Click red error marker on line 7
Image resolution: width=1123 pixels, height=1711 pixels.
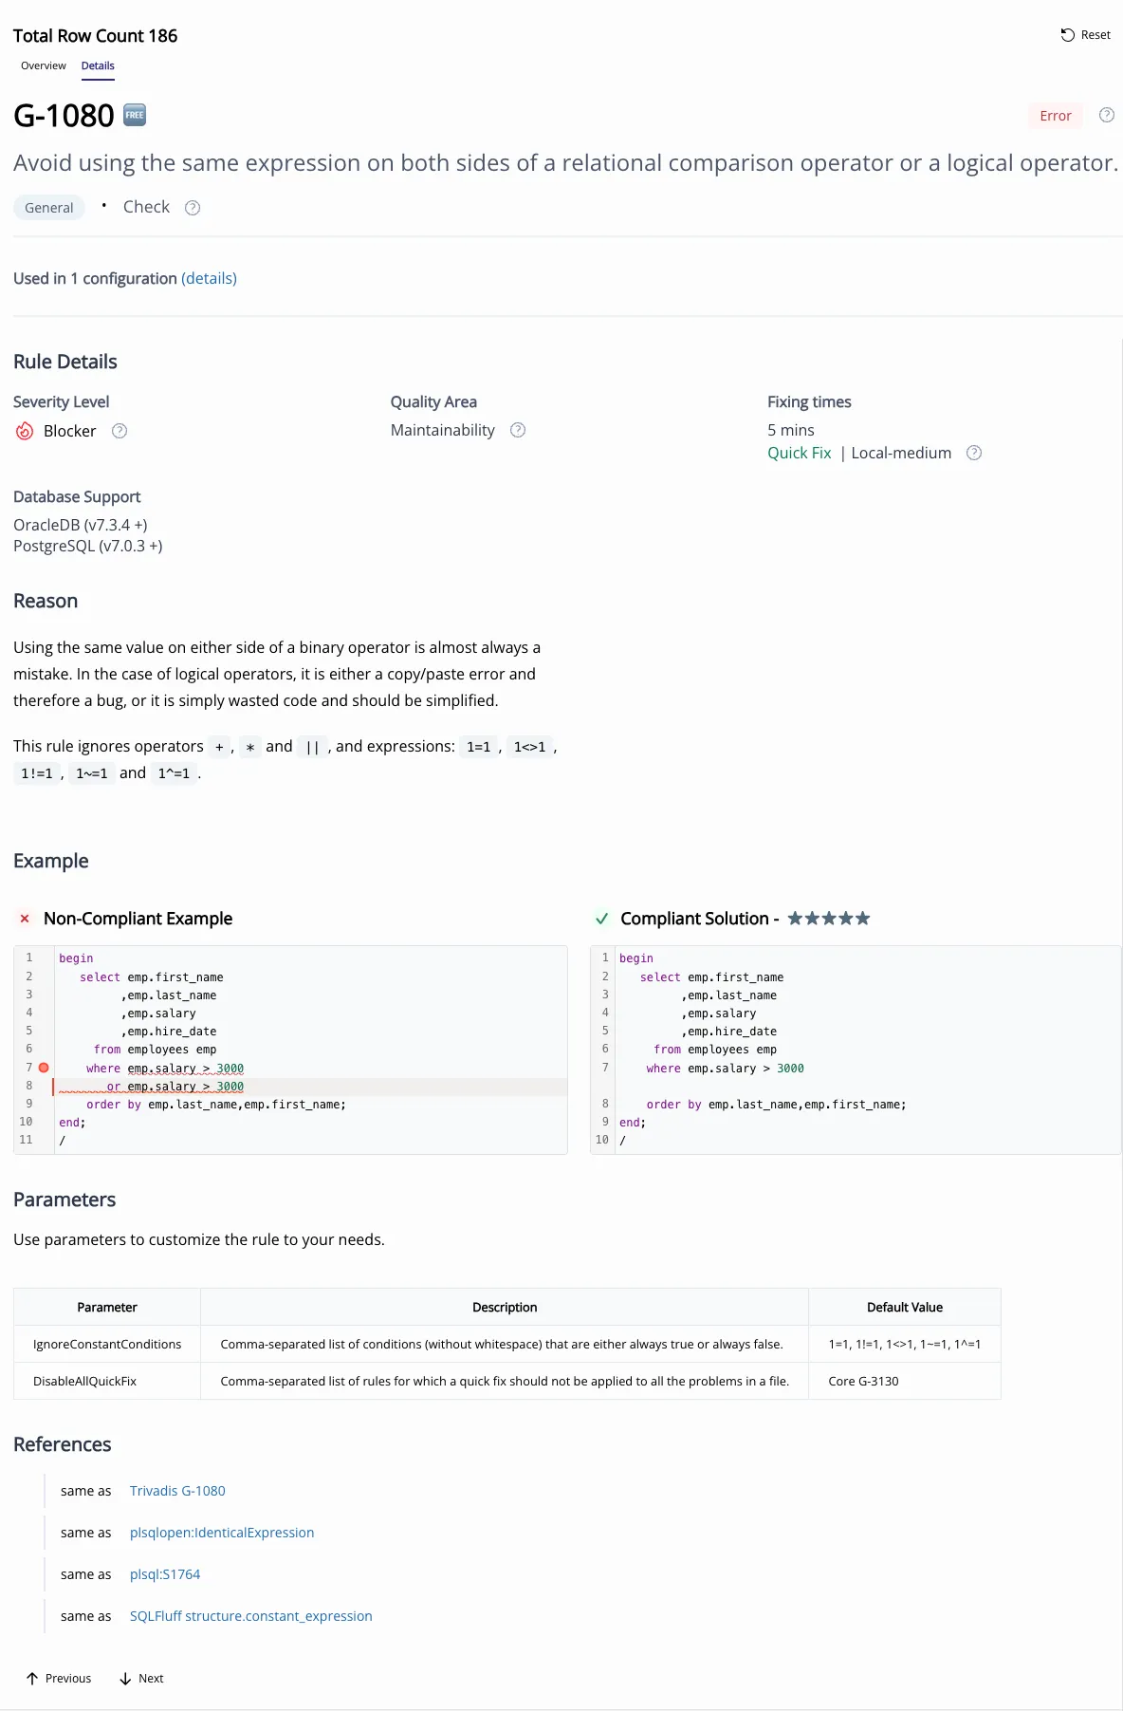pyautogui.click(x=44, y=1068)
